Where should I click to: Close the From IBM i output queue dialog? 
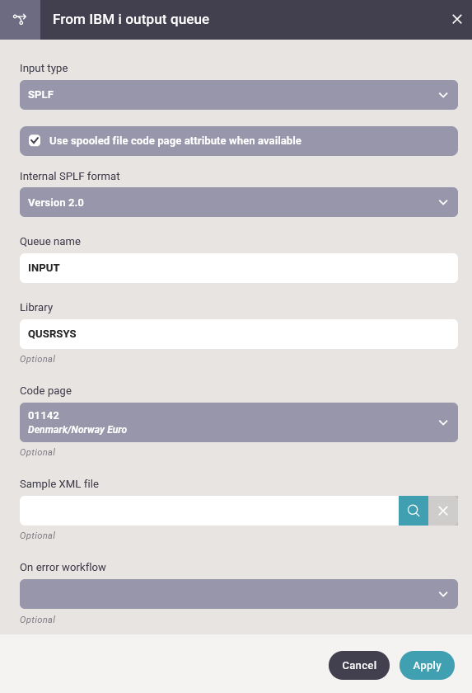pos(457,20)
